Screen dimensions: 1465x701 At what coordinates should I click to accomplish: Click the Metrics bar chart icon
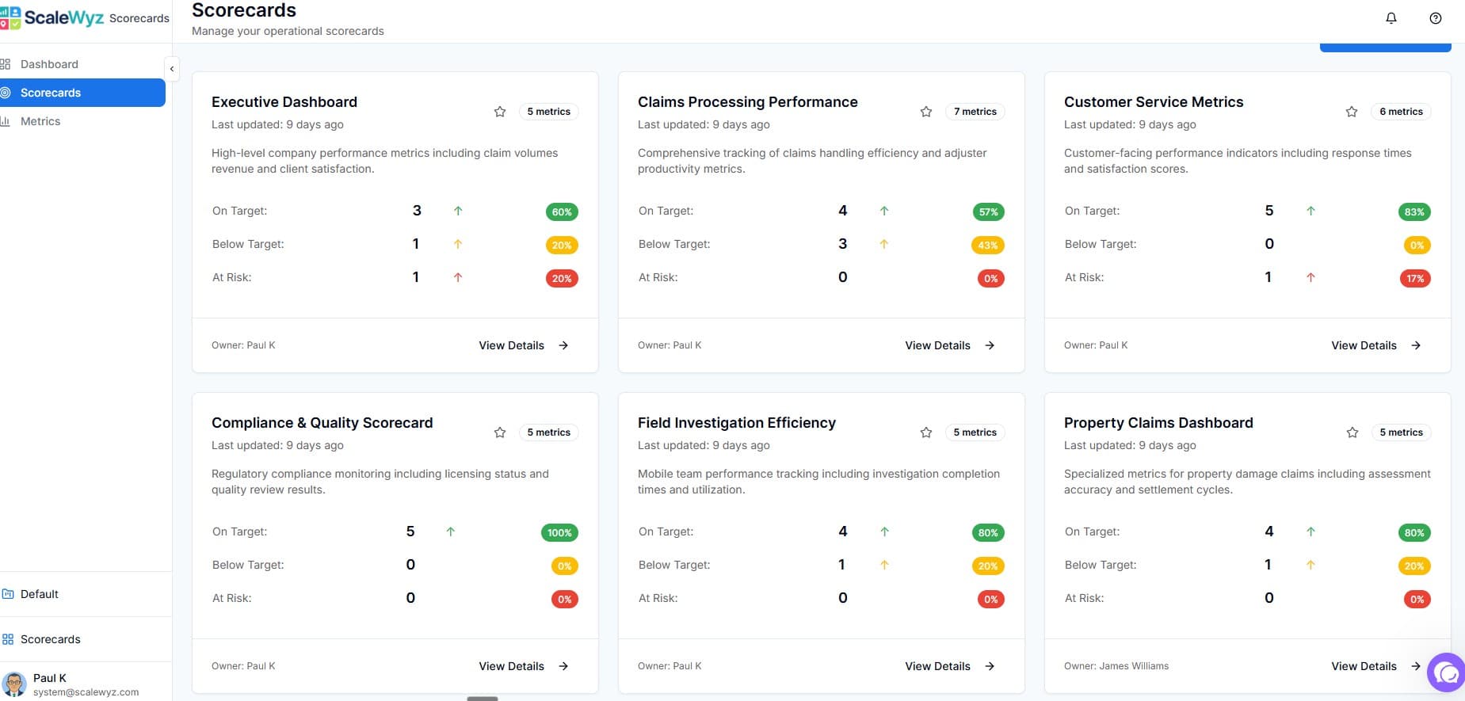click(x=6, y=121)
